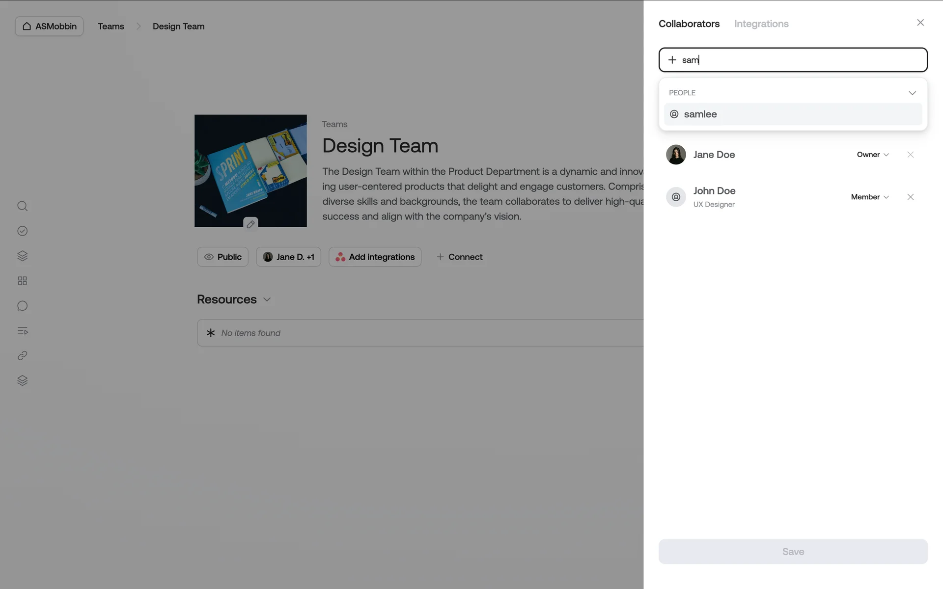Image resolution: width=943 pixels, height=589 pixels.
Task: Click the grid apps icon in sidebar
Action: (22, 281)
